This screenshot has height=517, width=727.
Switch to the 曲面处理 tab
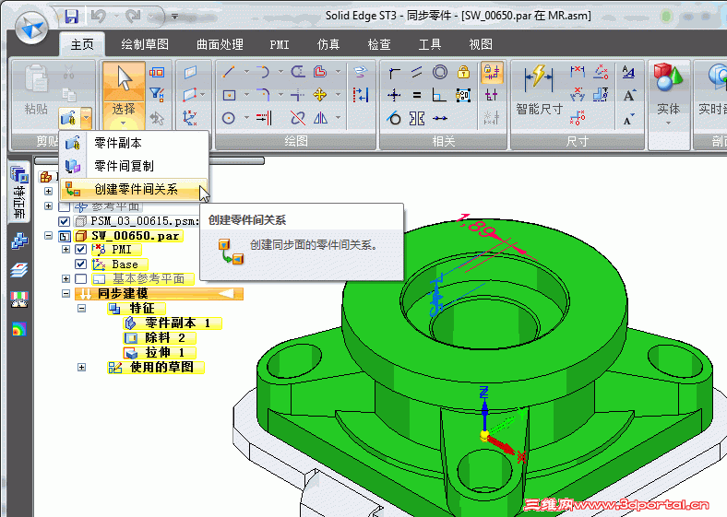220,44
